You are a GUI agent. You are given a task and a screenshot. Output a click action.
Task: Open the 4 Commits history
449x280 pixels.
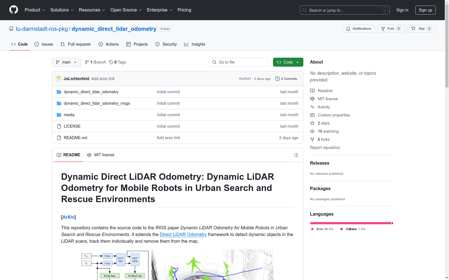[x=286, y=79]
